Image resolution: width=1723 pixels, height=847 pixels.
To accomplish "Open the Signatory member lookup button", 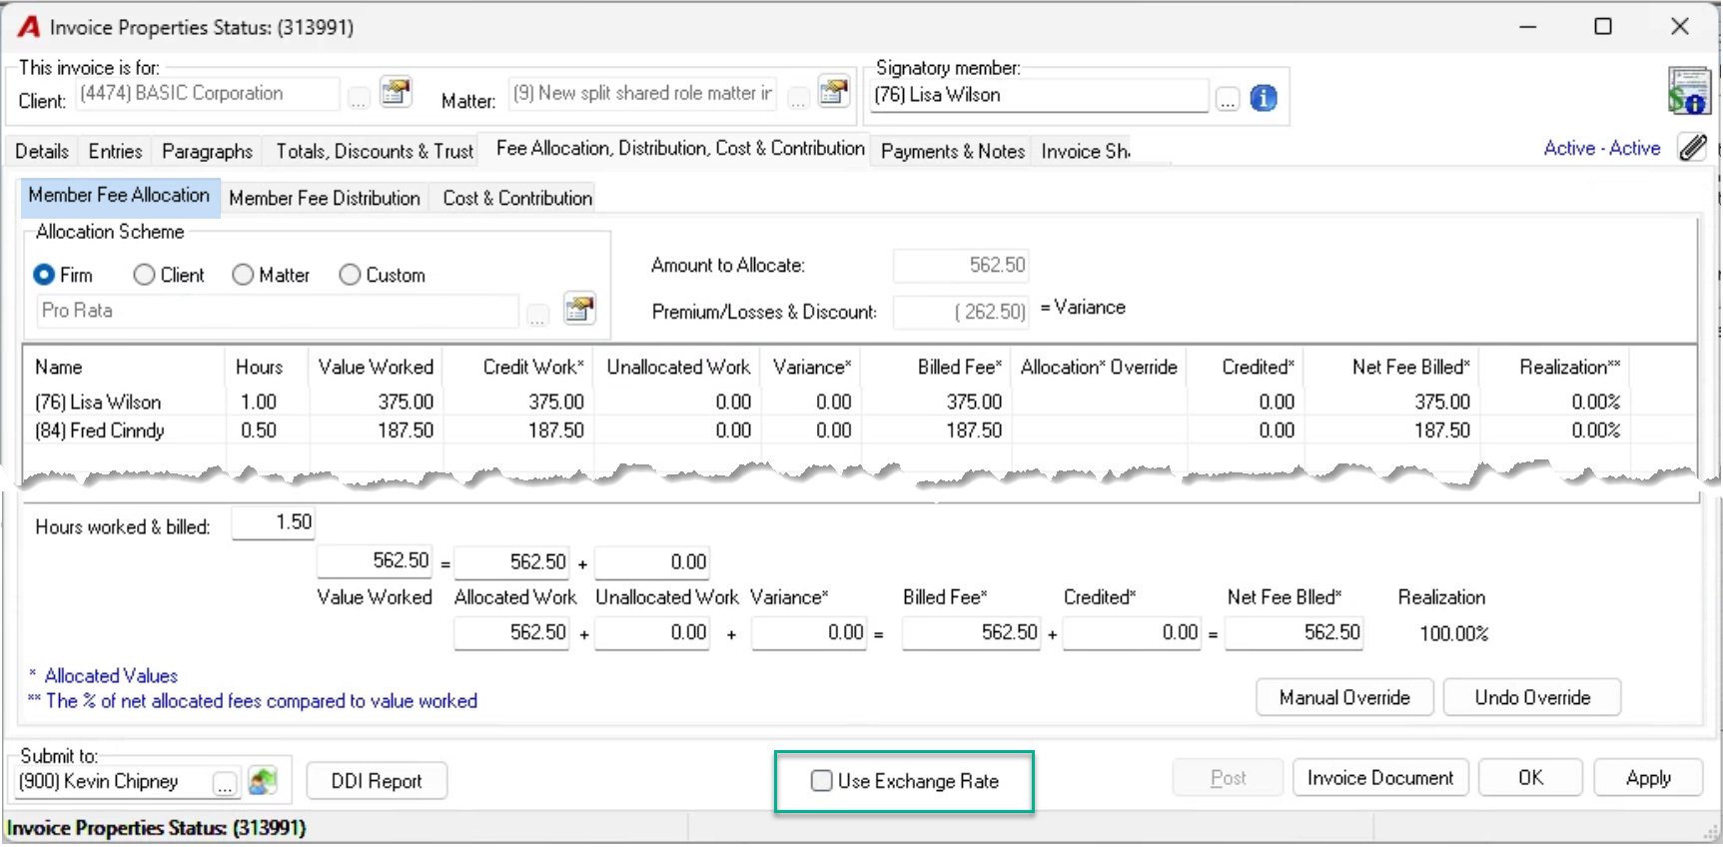I will 1228,99.
